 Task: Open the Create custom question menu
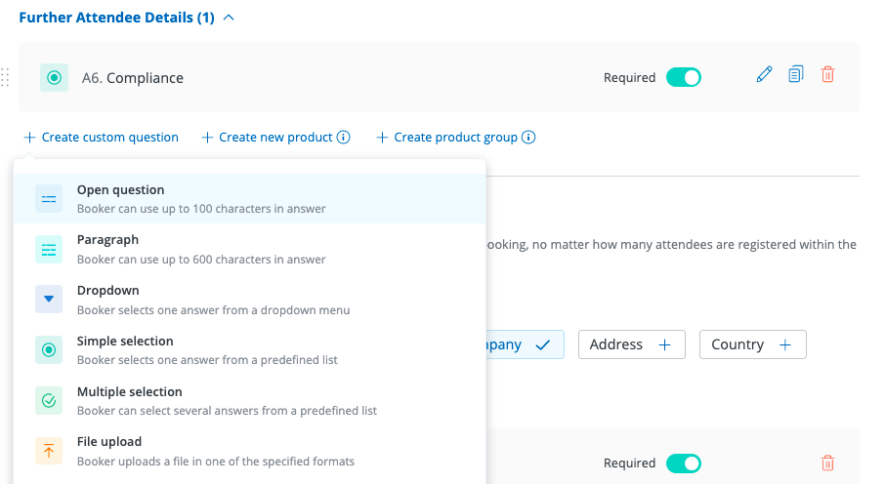101,138
